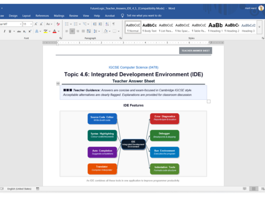Viewport: 265px width, 199px height.
Task: Clear all formatting from selection
Action: (x=58, y=24)
